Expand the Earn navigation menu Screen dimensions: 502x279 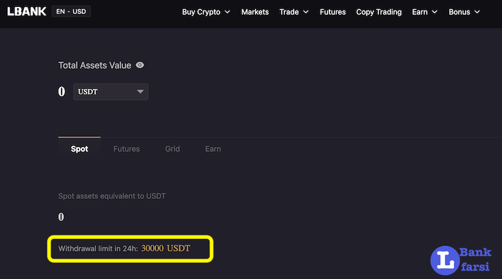point(424,12)
